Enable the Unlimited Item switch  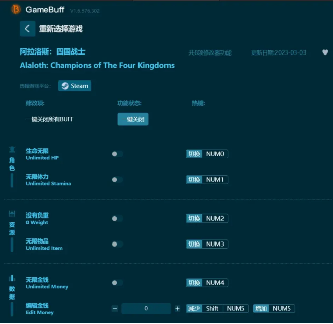[117, 245]
